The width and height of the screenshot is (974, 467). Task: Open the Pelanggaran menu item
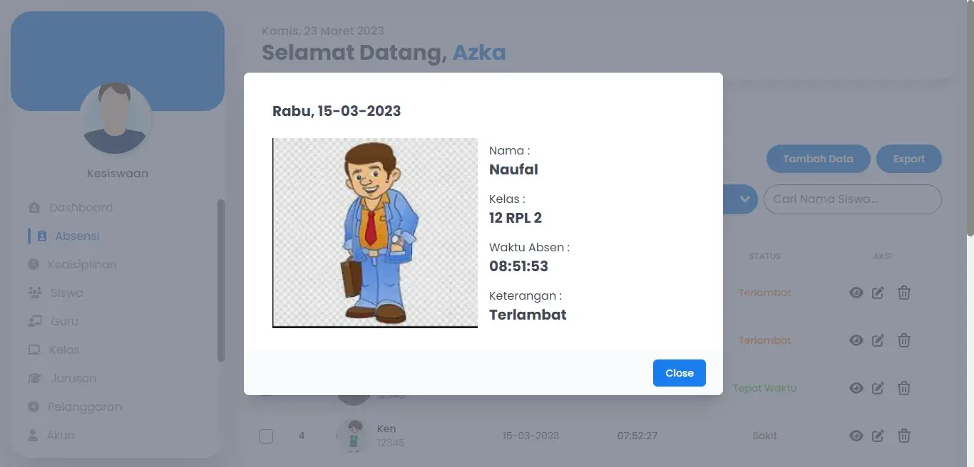click(85, 407)
